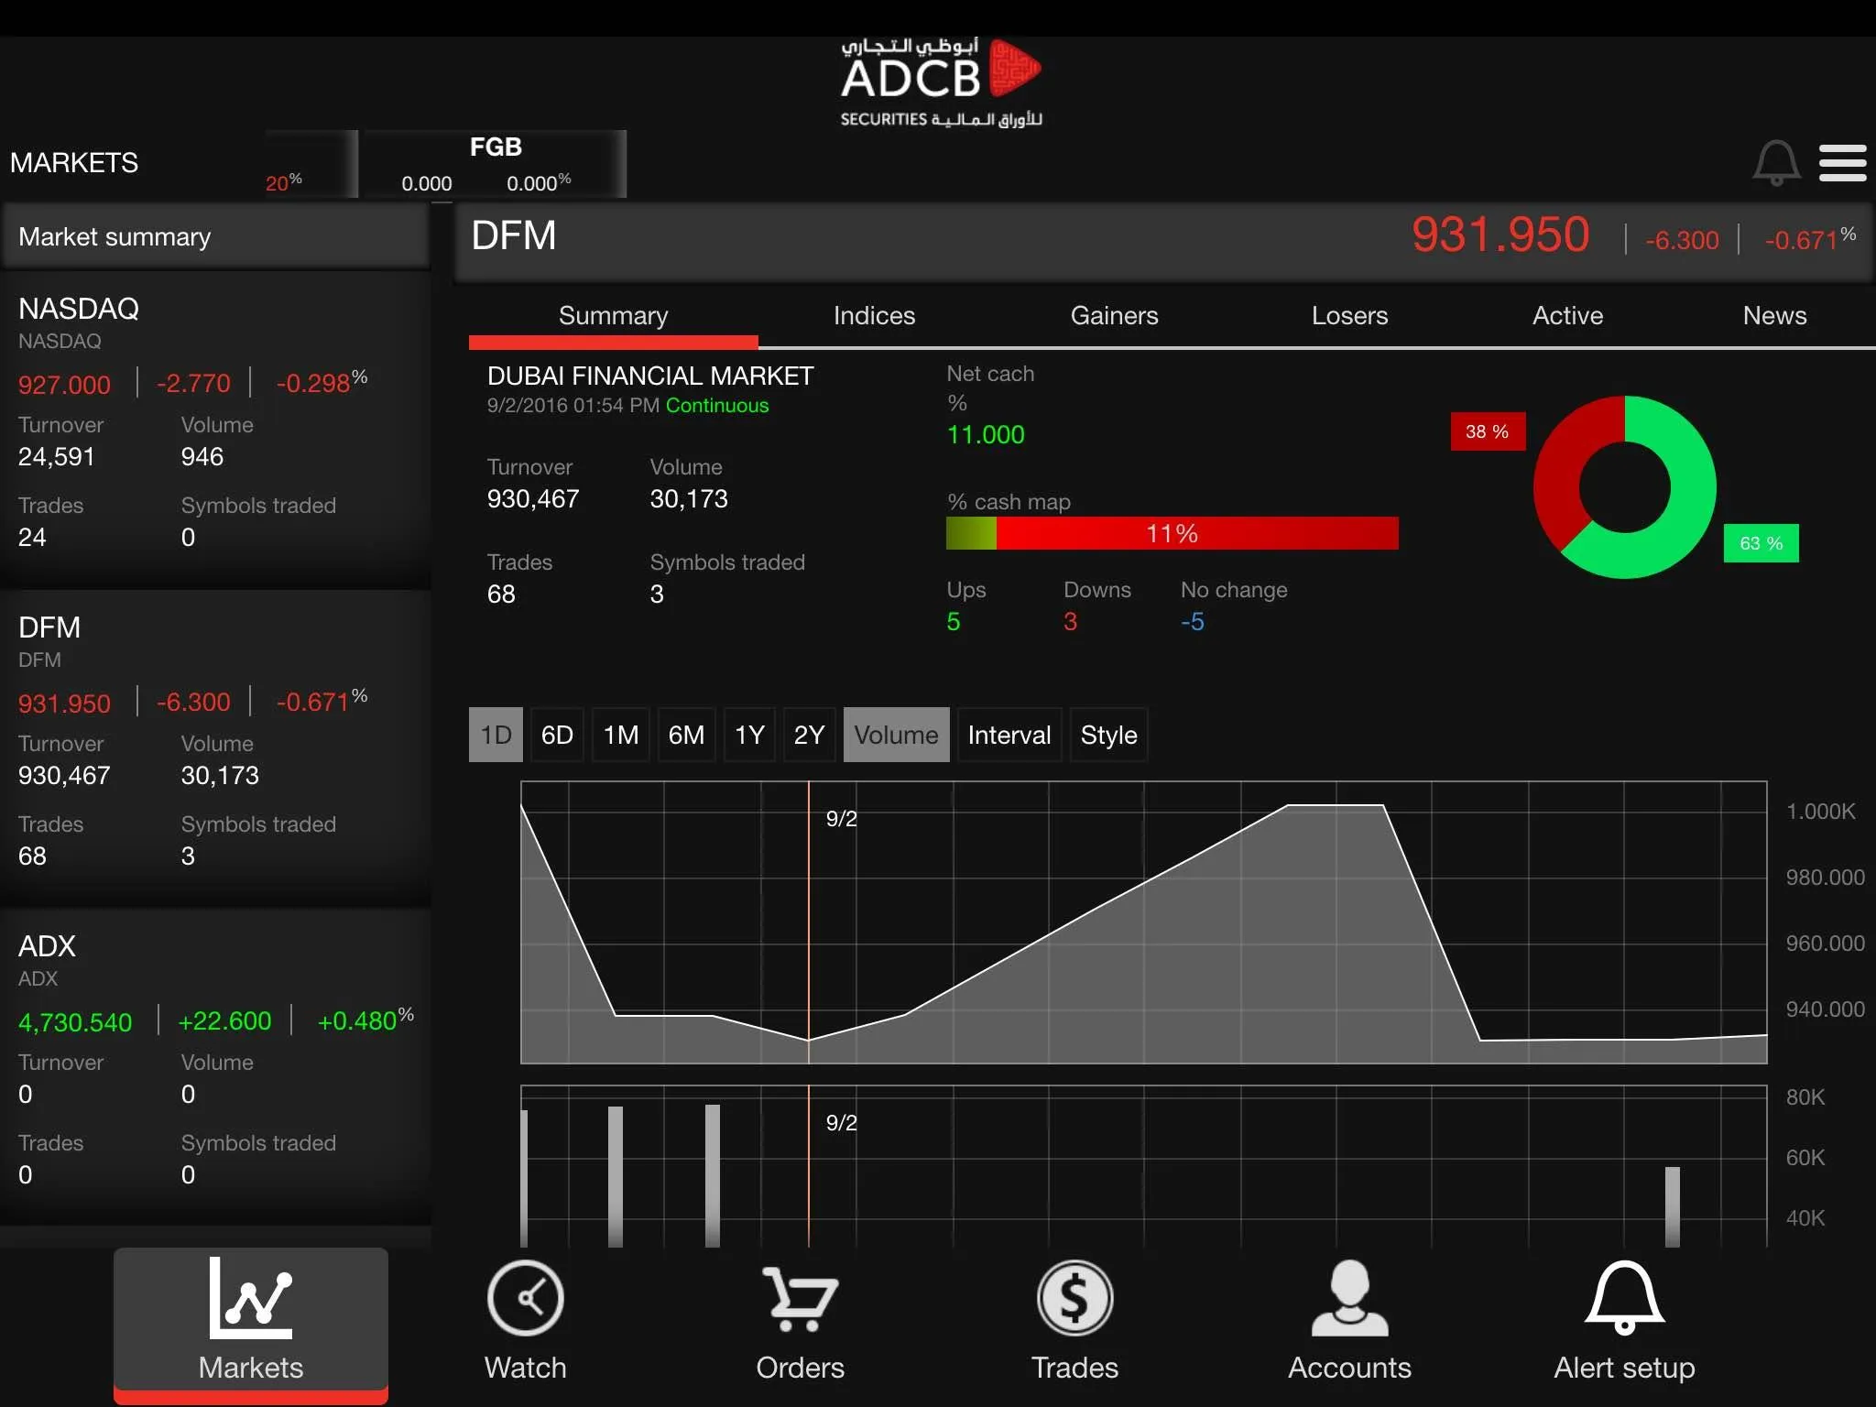
Task: Select the Gainers tab
Action: click(x=1112, y=316)
